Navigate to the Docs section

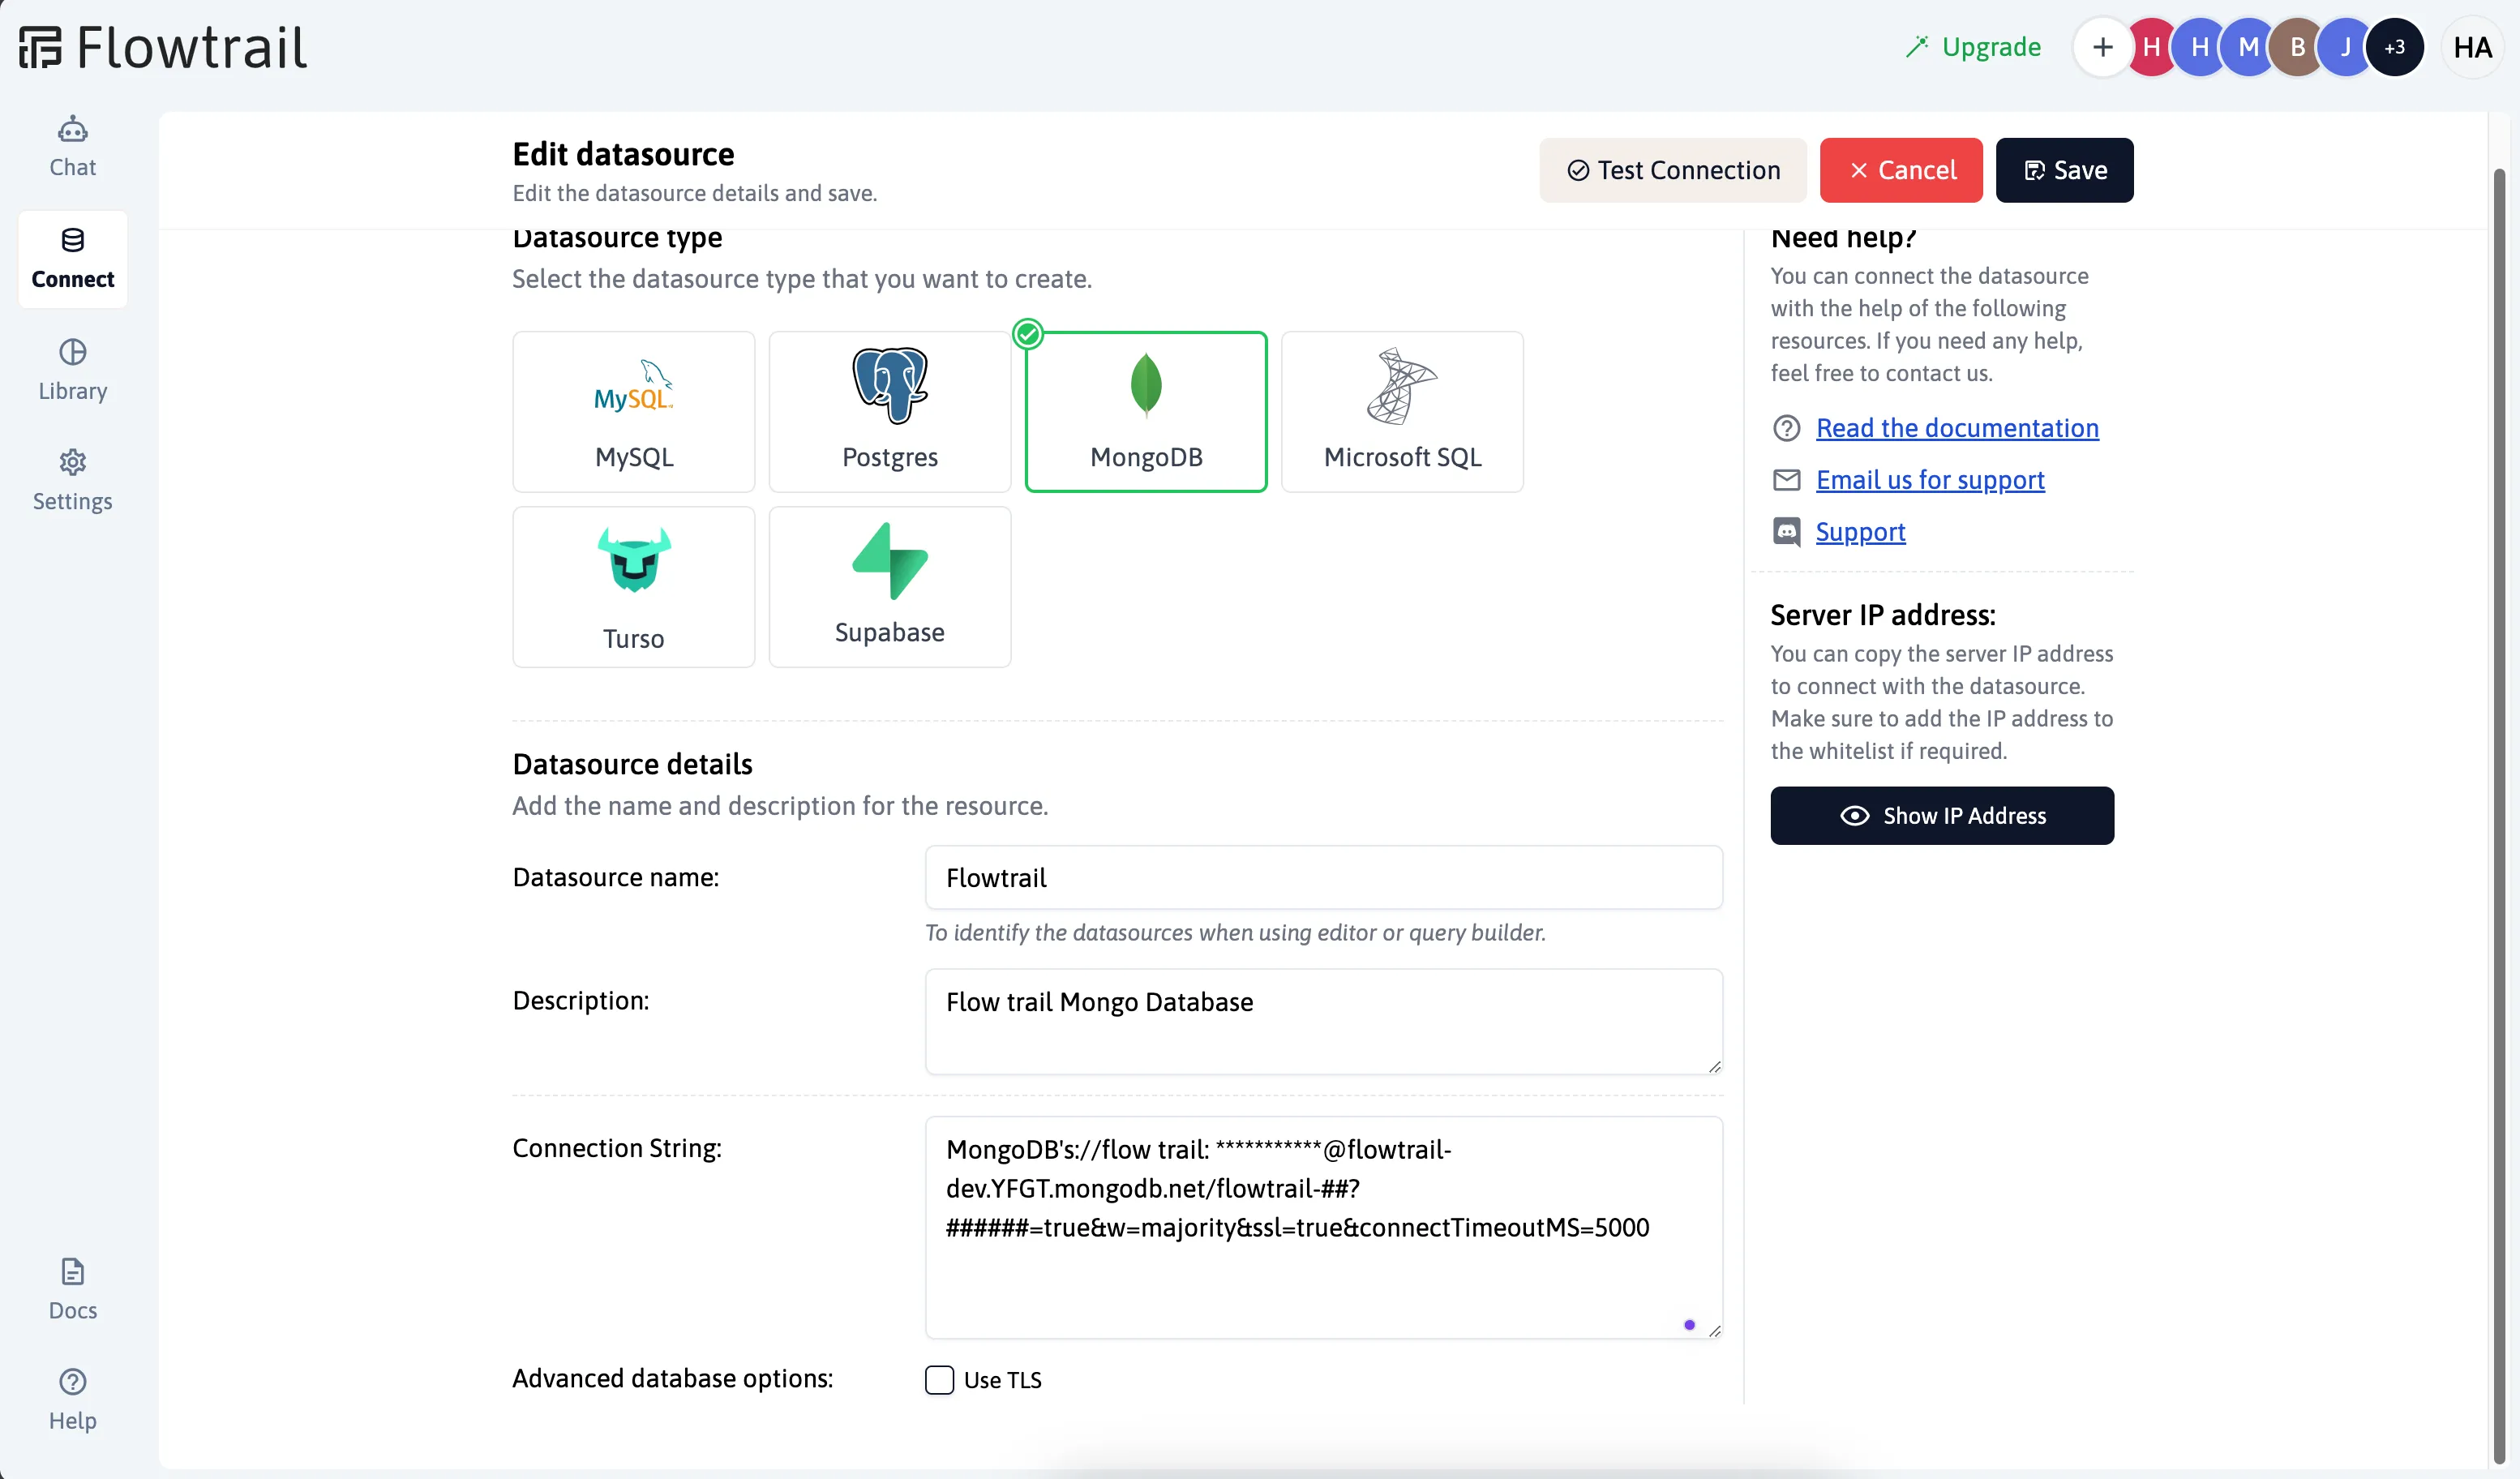pos(72,1287)
